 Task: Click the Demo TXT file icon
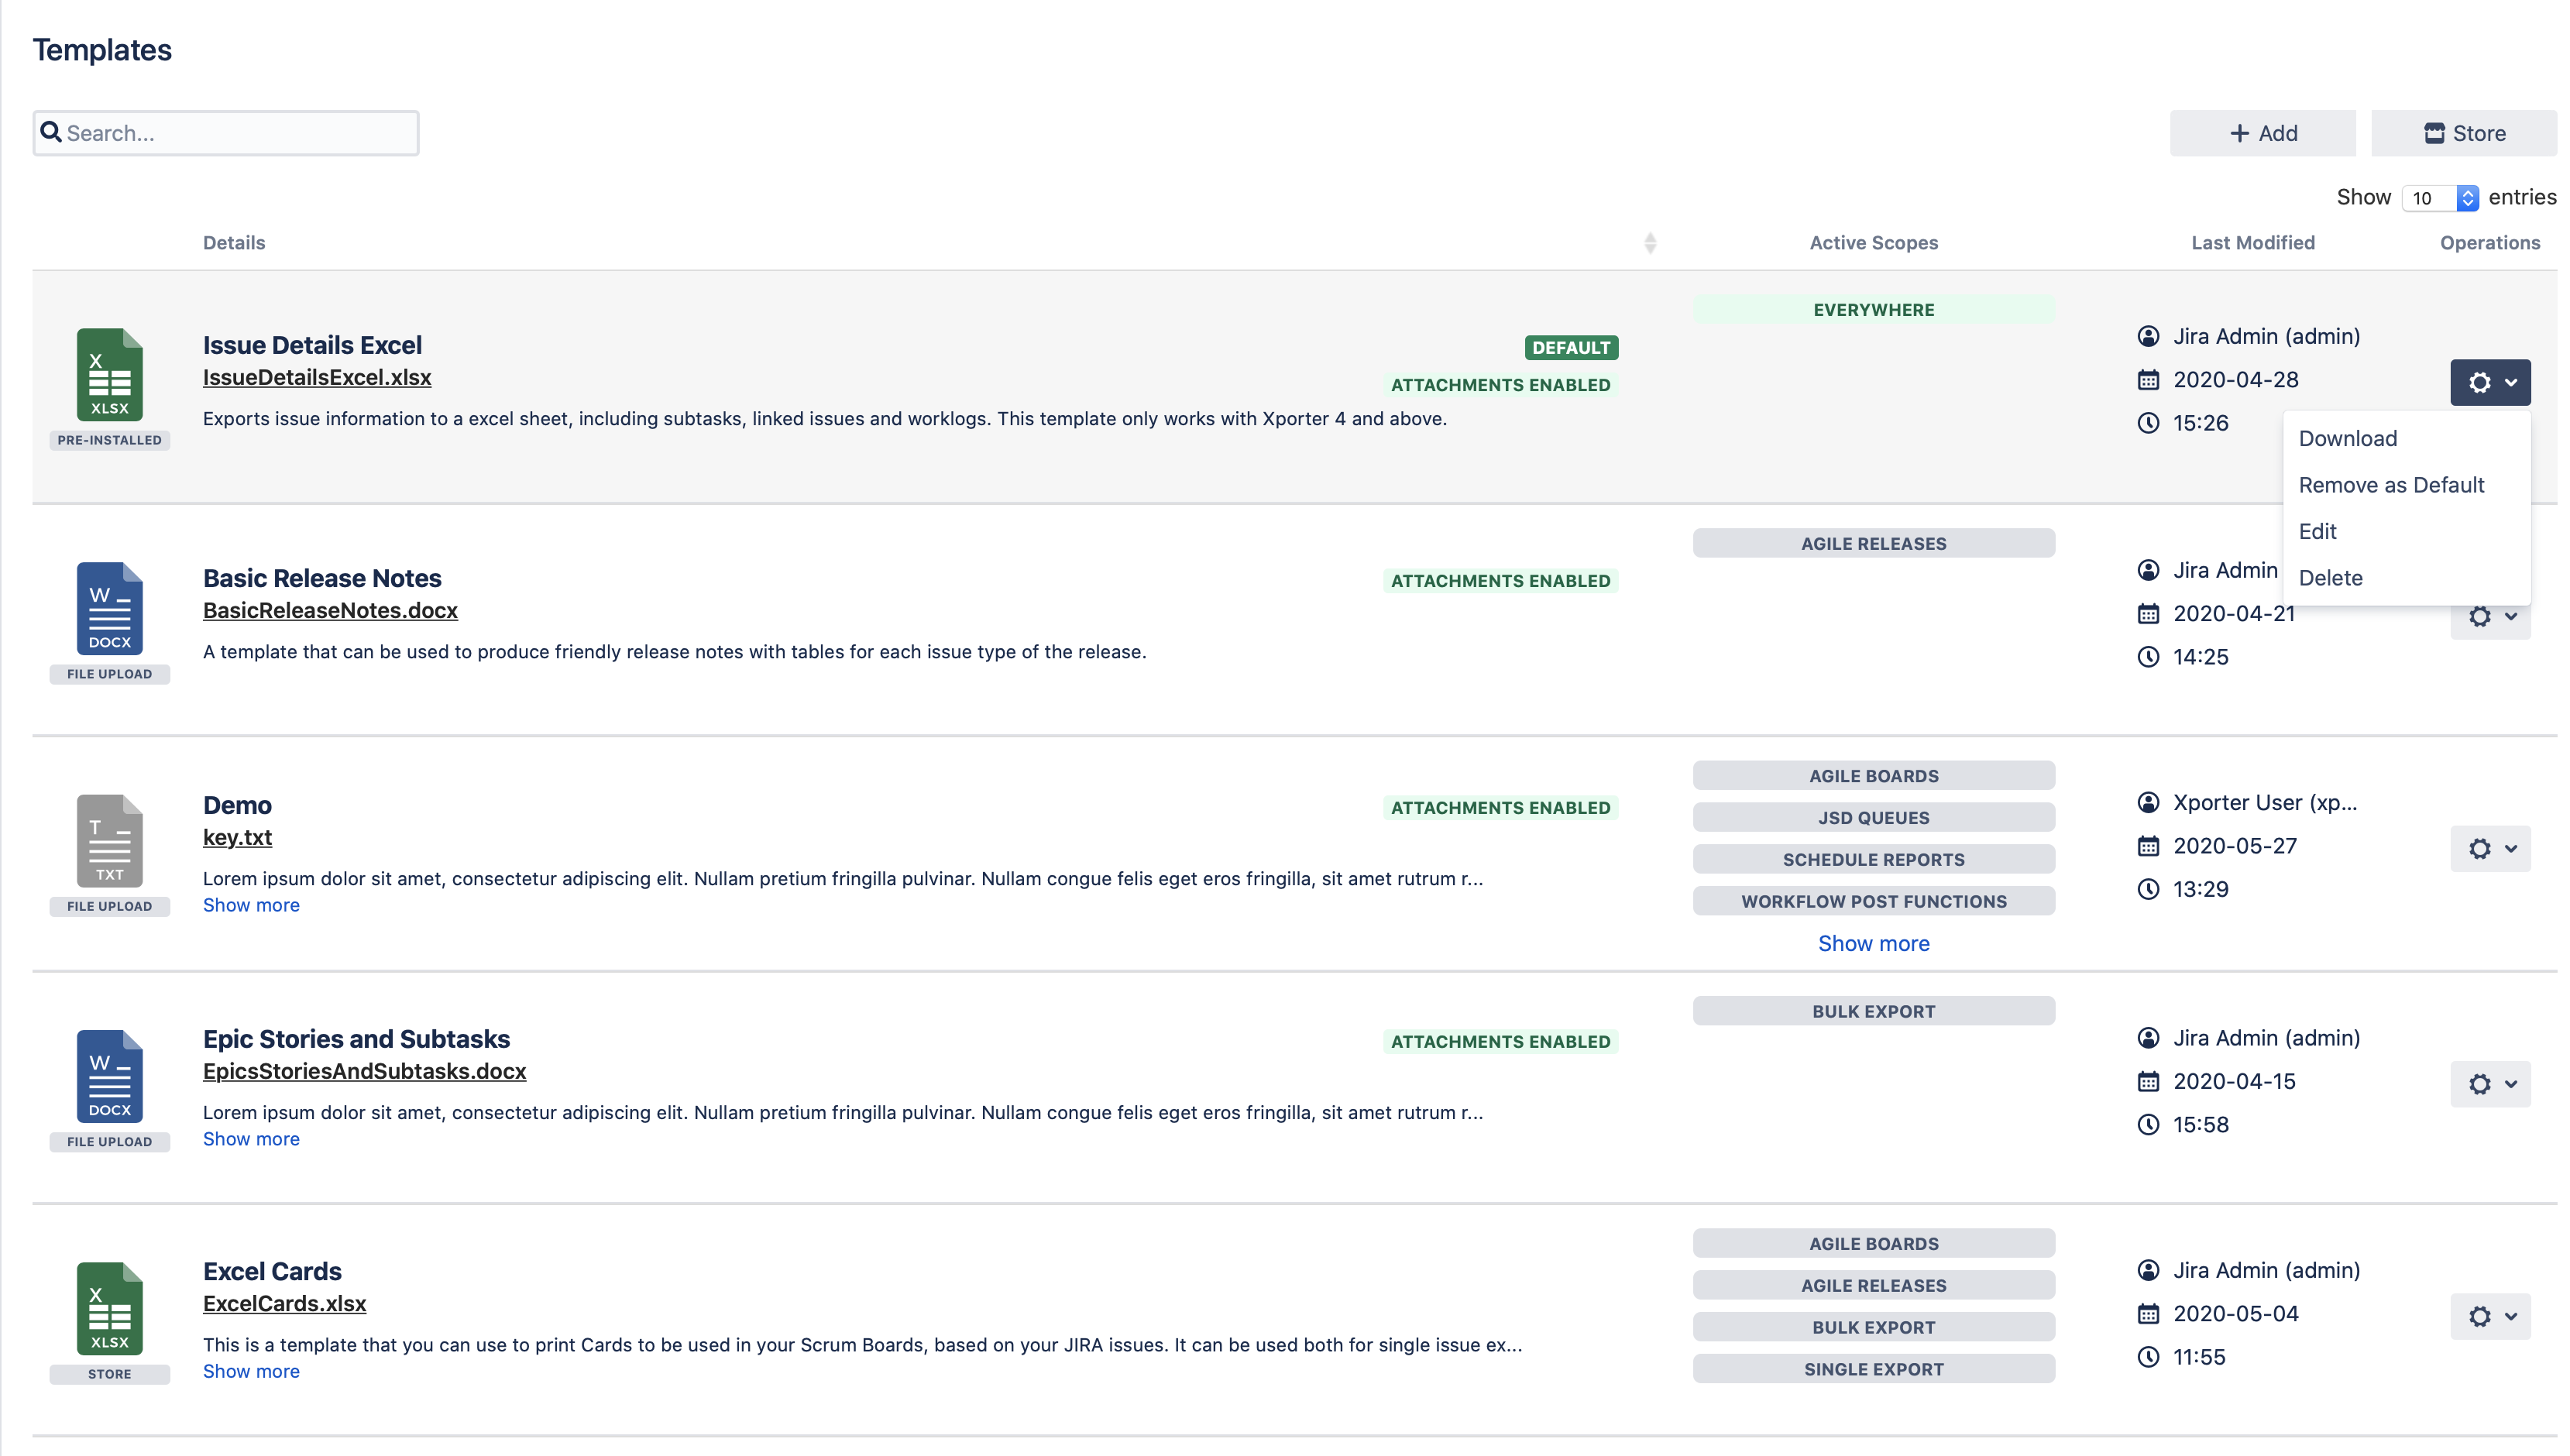pyautogui.click(x=109, y=841)
